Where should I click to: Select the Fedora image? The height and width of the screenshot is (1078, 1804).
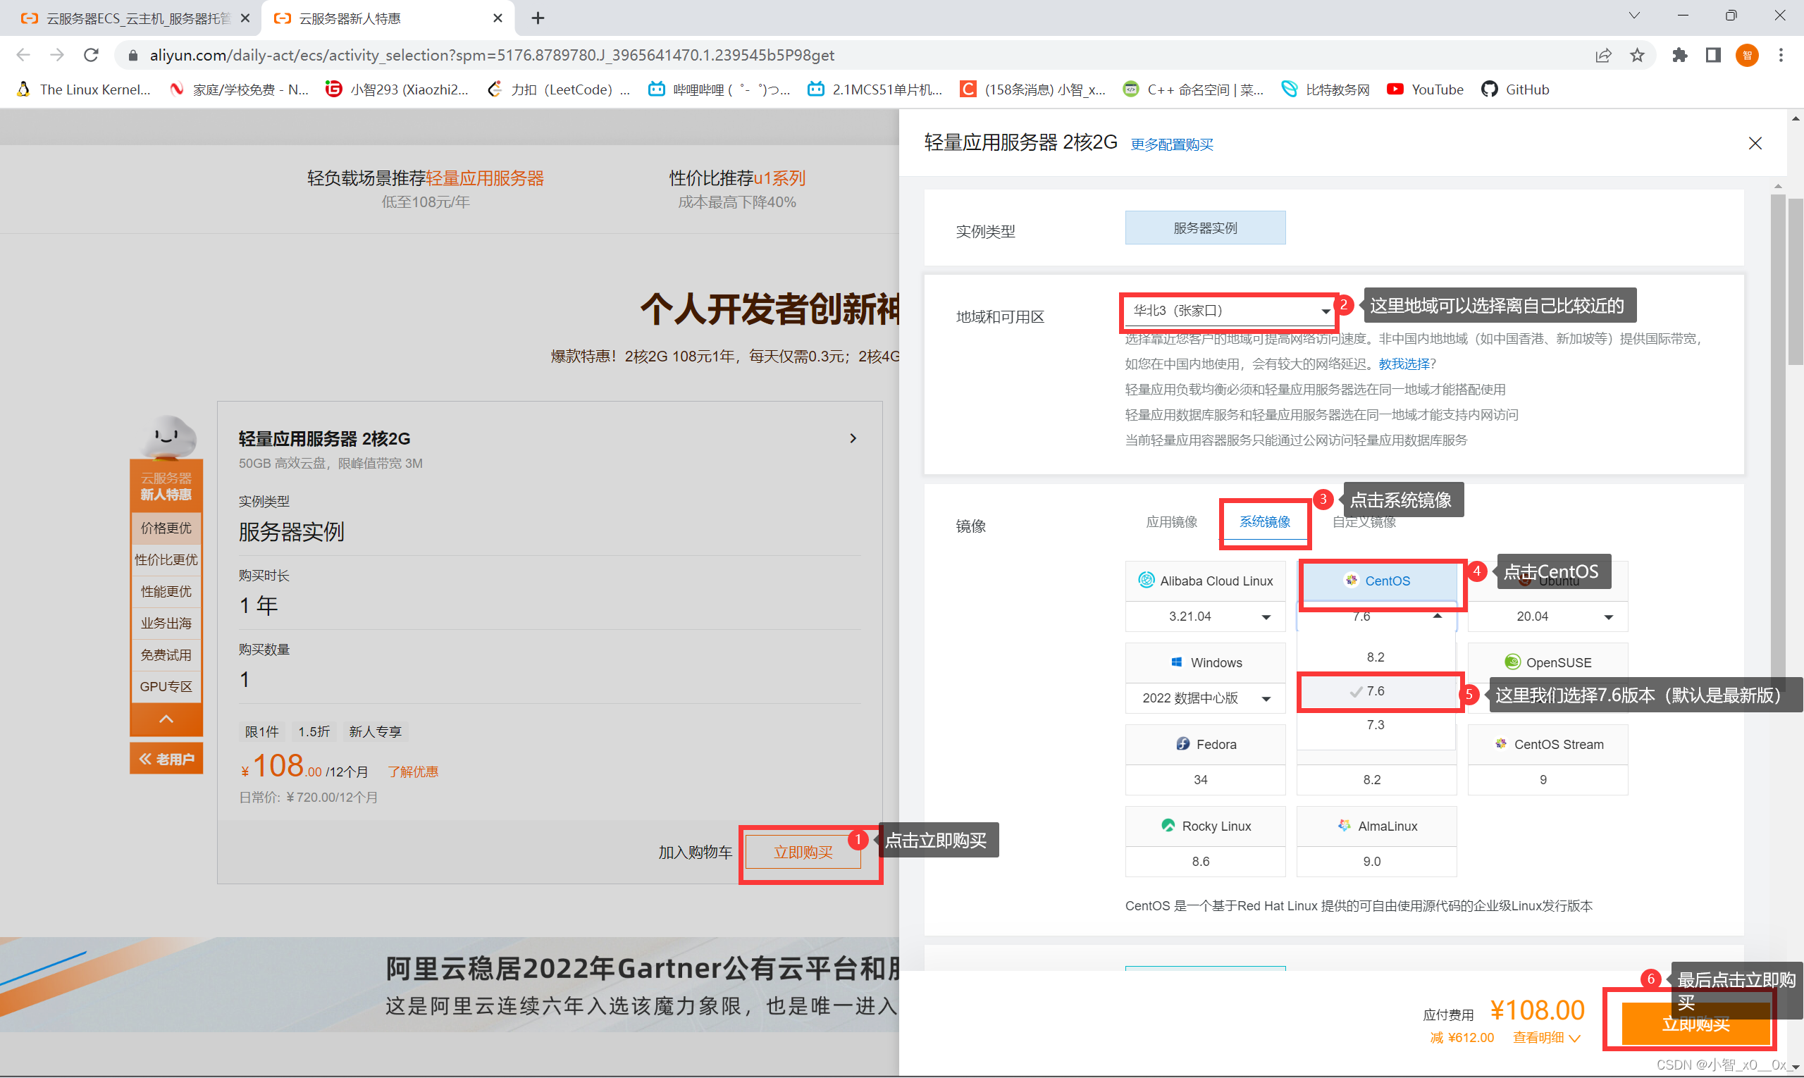coord(1204,744)
